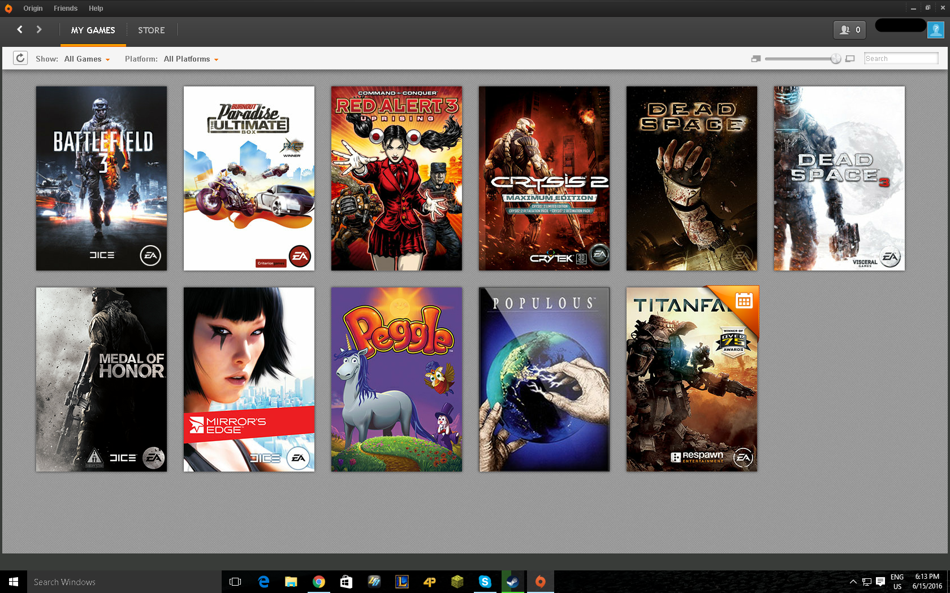Select the Red Alert 3 Uprising tile
Screen dimensions: 950x593
[397, 178]
